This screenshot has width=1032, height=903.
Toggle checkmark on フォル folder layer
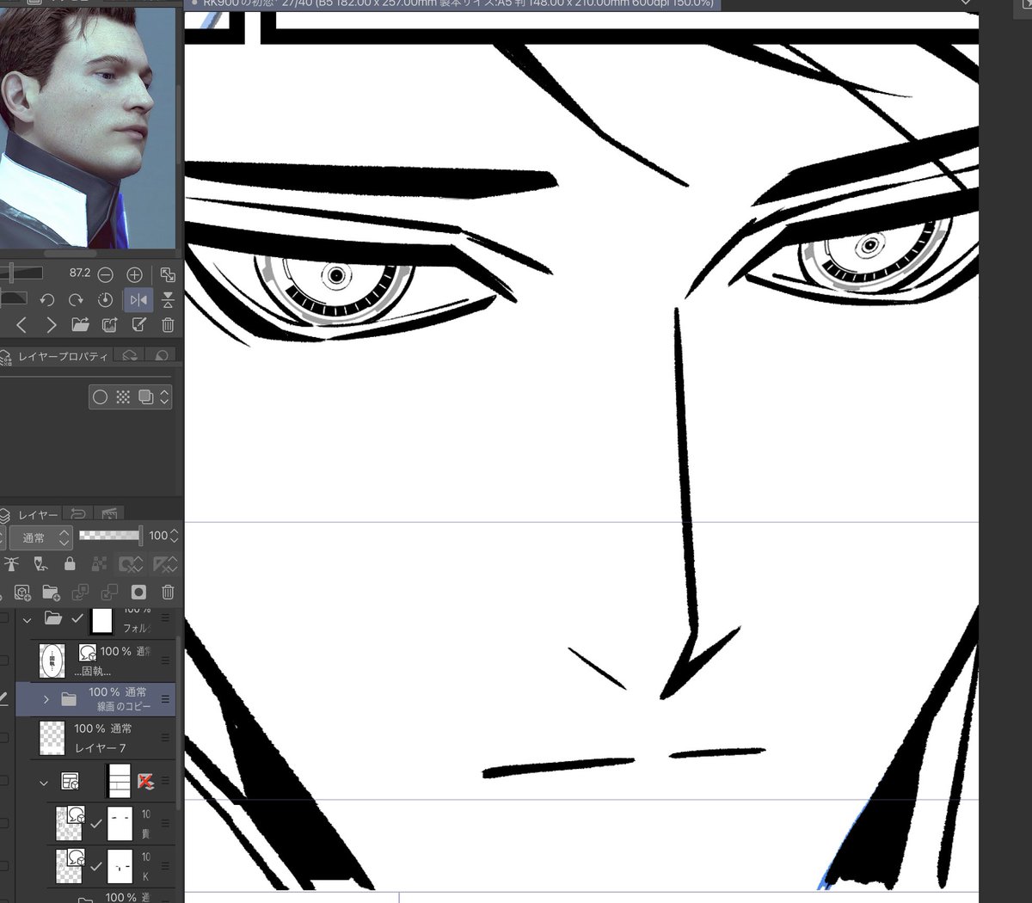(77, 618)
